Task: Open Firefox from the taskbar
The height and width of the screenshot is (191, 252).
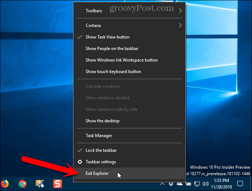Action: pyautogui.click(x=4, y=183)
